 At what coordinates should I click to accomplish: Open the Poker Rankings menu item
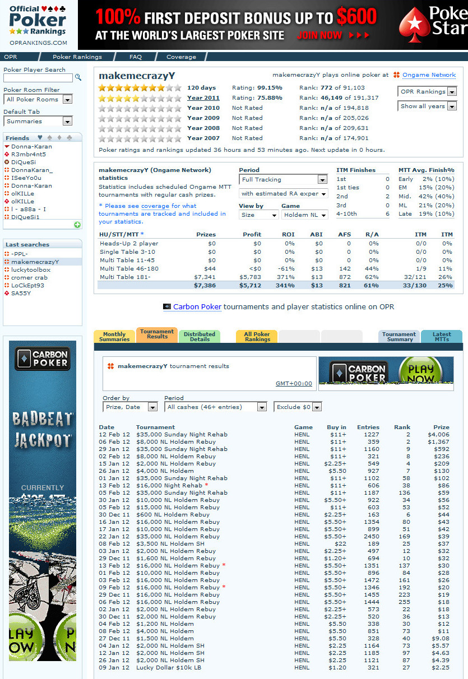pos(77,57)
